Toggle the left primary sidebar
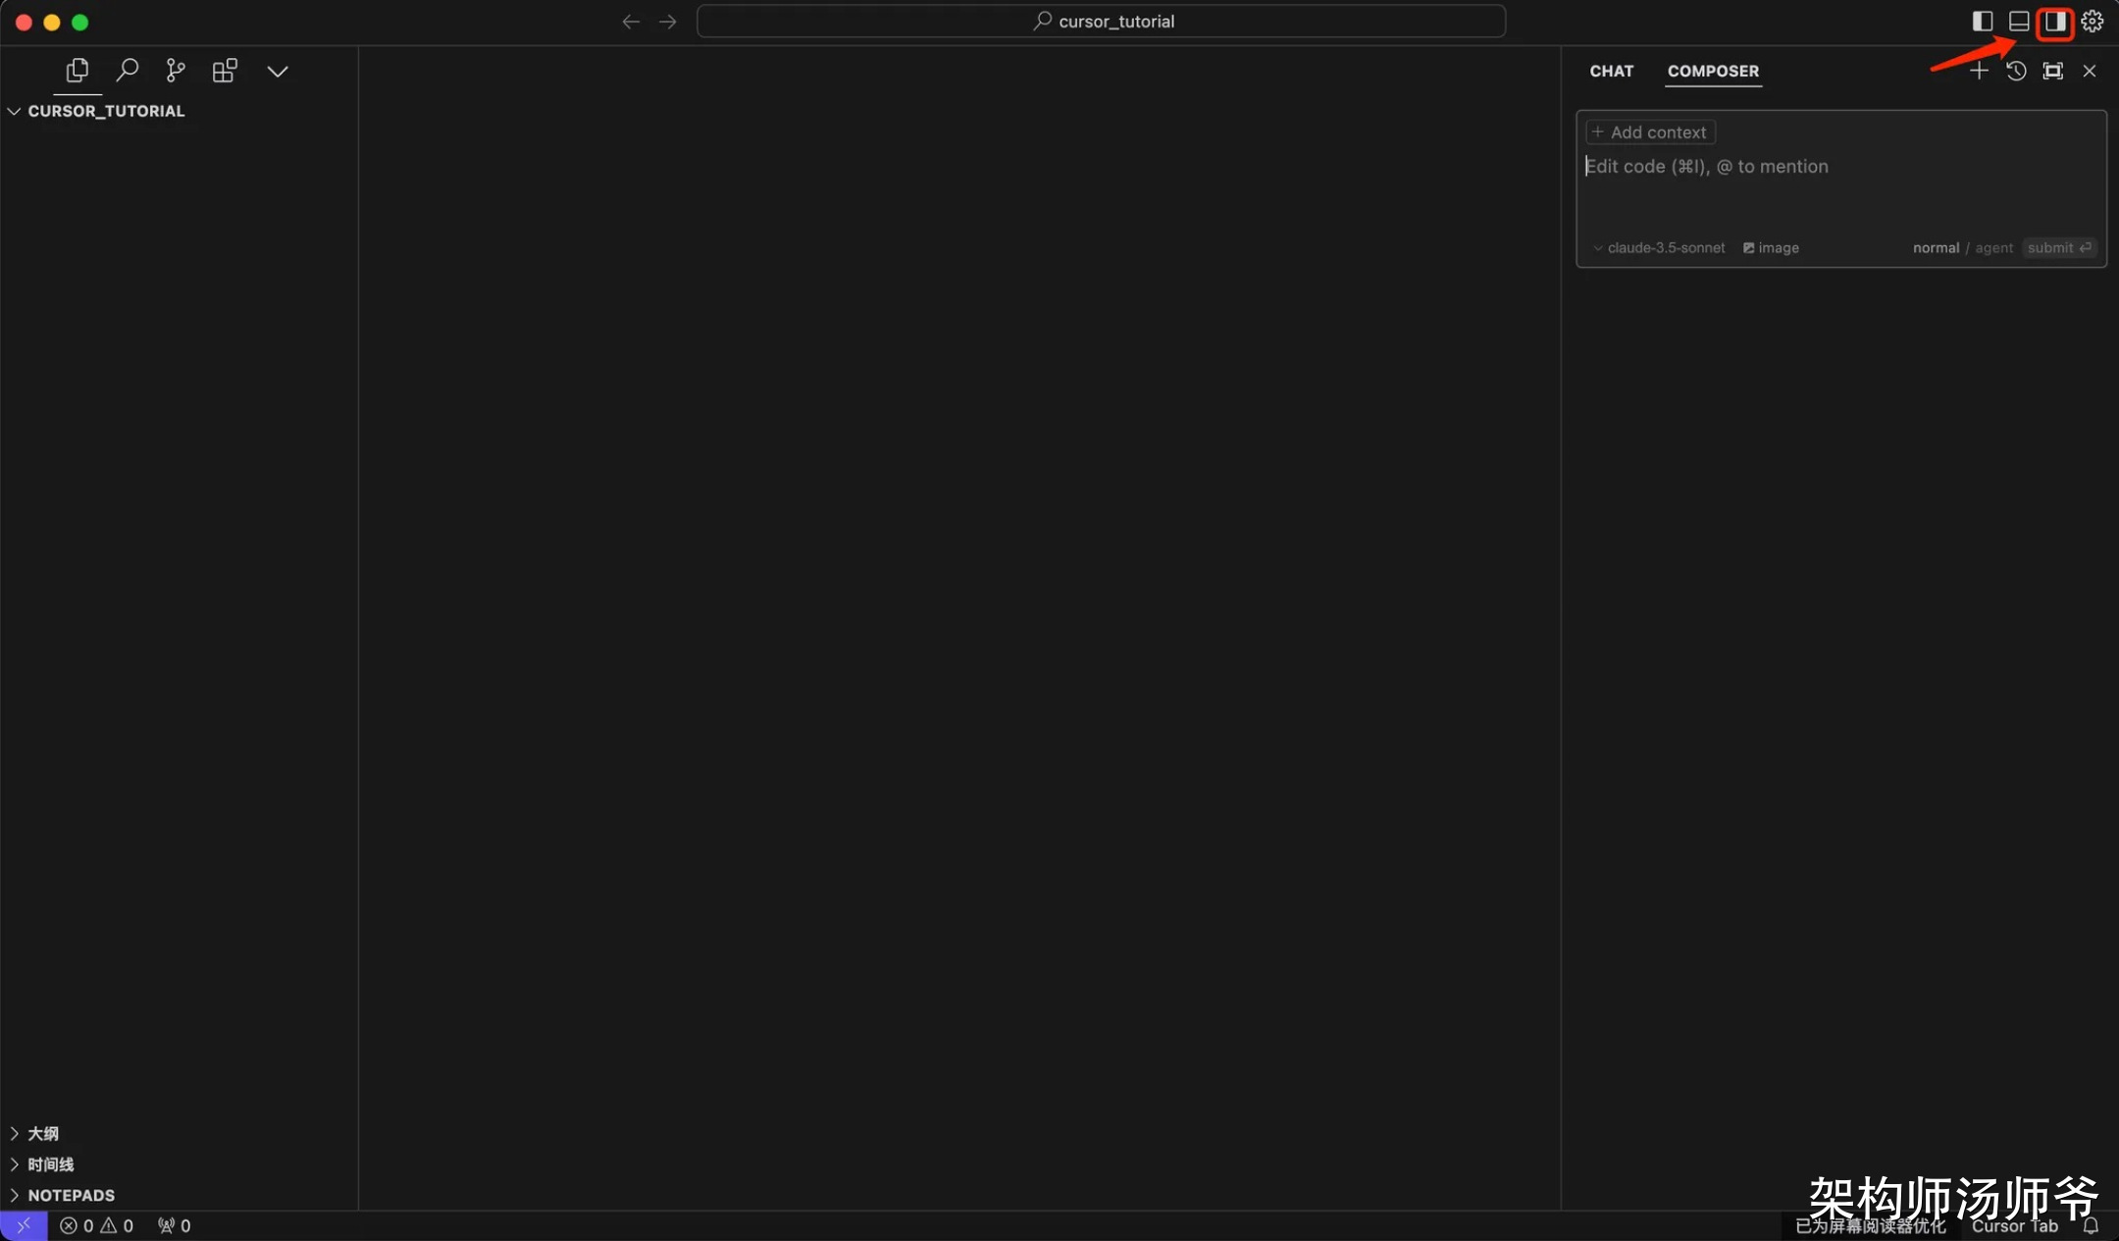 (1982, 22)
